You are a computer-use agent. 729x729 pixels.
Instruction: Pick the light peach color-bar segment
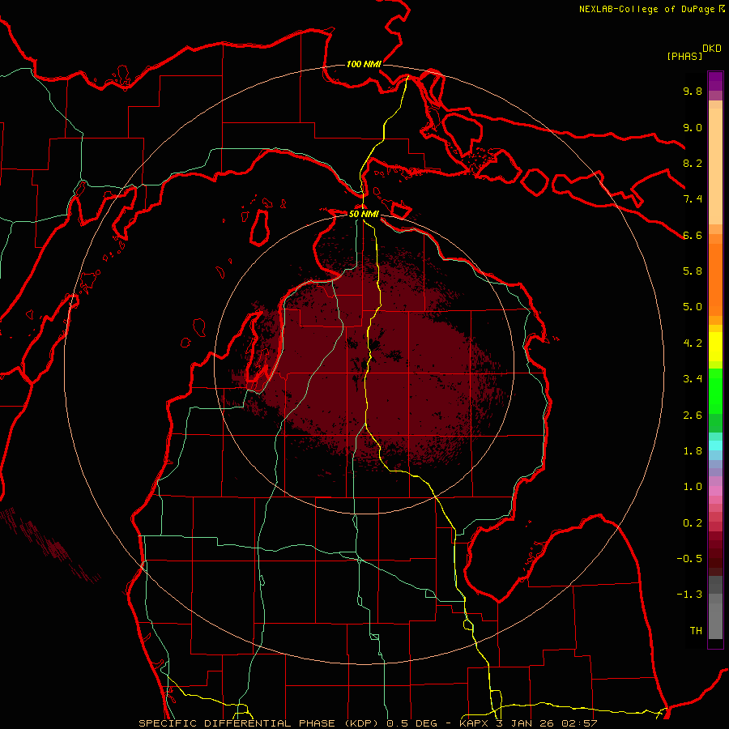715,168
